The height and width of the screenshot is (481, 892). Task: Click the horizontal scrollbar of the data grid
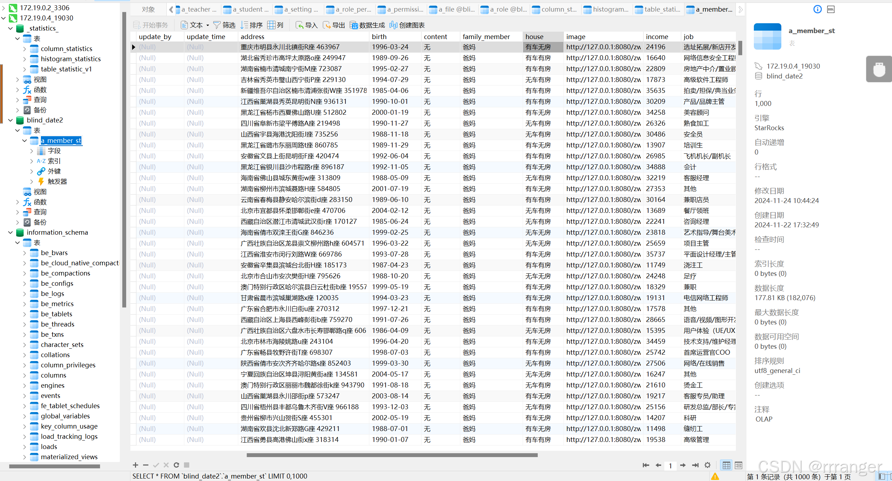(x=392, y=455)
